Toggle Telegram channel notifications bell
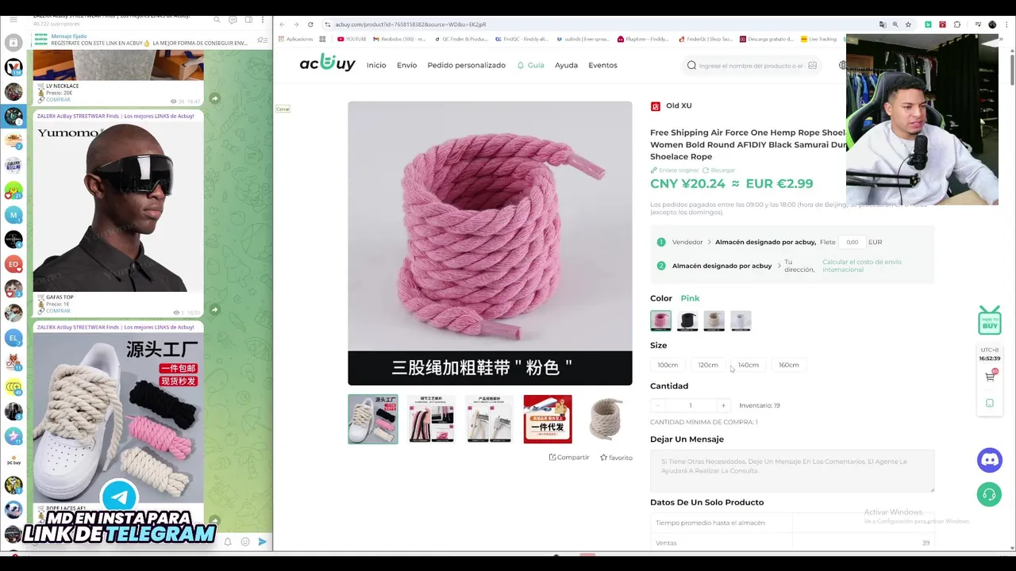The width and height of the screenshot is (1016, 571). click(x=228, y=542)
